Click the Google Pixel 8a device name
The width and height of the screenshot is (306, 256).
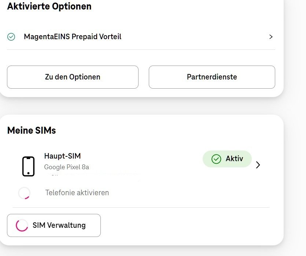point(67,167)
